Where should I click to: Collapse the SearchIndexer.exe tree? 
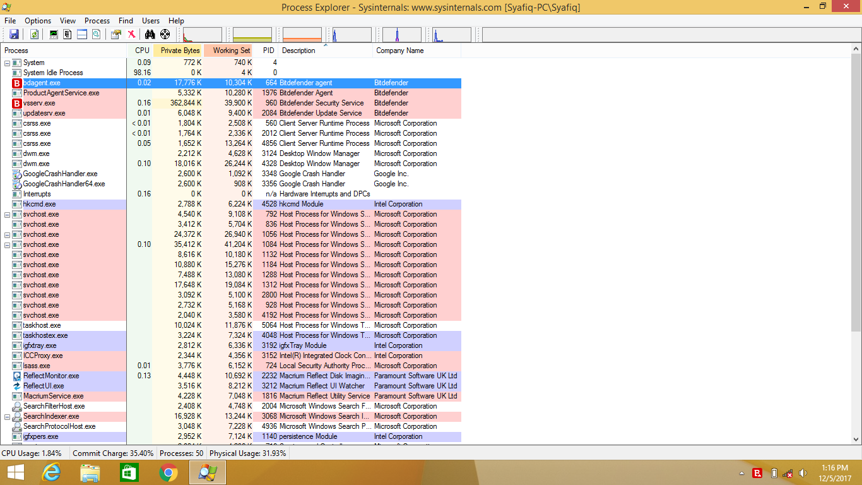[7, 417]
